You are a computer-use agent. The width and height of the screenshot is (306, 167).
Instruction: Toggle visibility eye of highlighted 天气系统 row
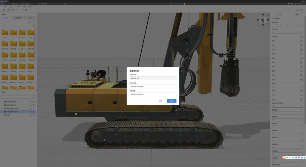30,112
